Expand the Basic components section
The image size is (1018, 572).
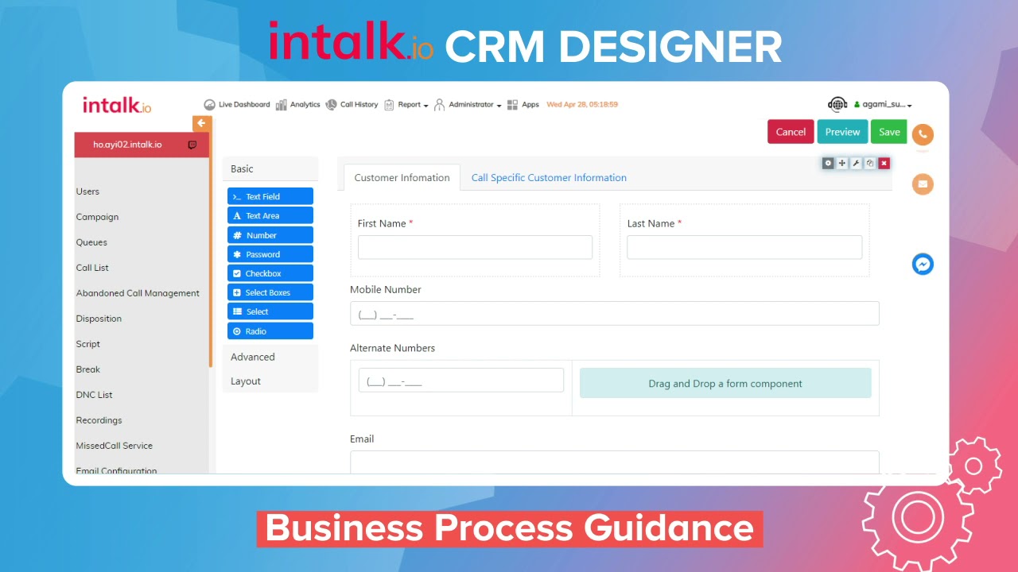270,168
